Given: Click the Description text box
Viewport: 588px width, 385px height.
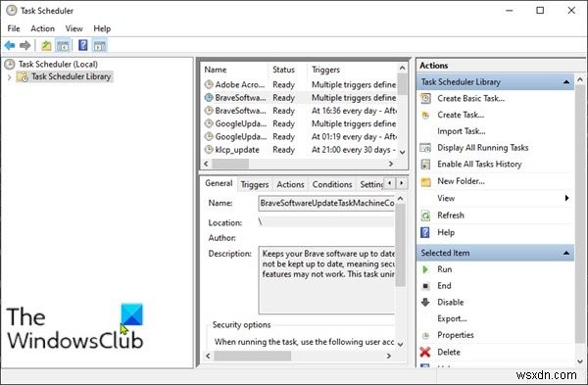Looking at the screenshot, I should [x=326, y=280].
